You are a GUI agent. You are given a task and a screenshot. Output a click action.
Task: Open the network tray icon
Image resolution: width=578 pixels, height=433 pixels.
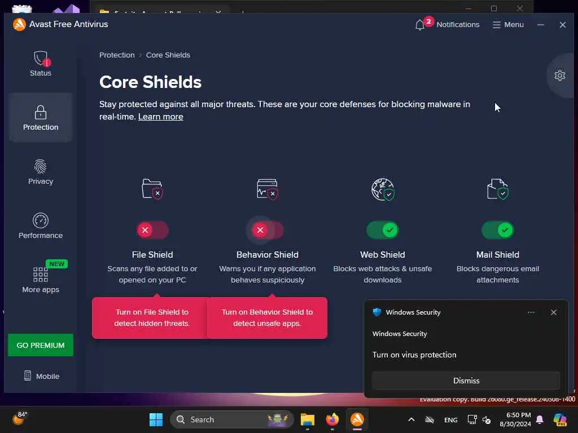point(472,419)
